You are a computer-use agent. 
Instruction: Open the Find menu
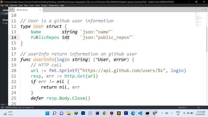[x=20, y=6]
